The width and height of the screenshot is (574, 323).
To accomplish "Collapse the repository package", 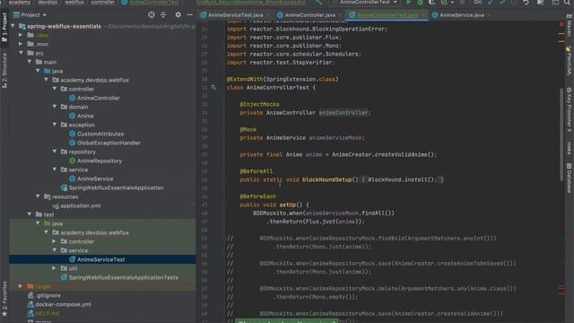I will [55, 152].
